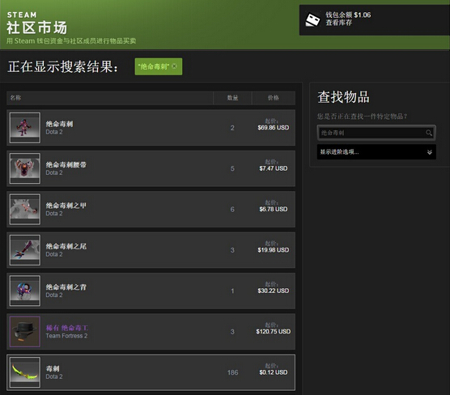Click the double-chevron arrow on advanced options
Viewport: 450px width, 395px height.
tap(429, 152)
